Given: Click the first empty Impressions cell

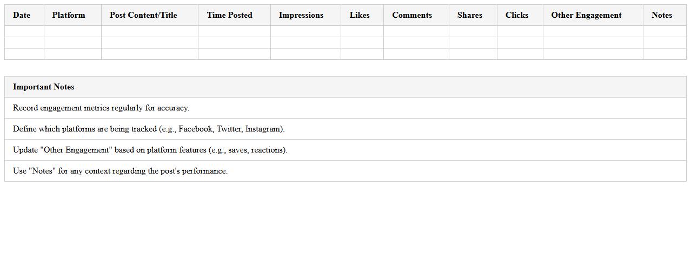Looking at the screenshot, I should coord(305,31).
